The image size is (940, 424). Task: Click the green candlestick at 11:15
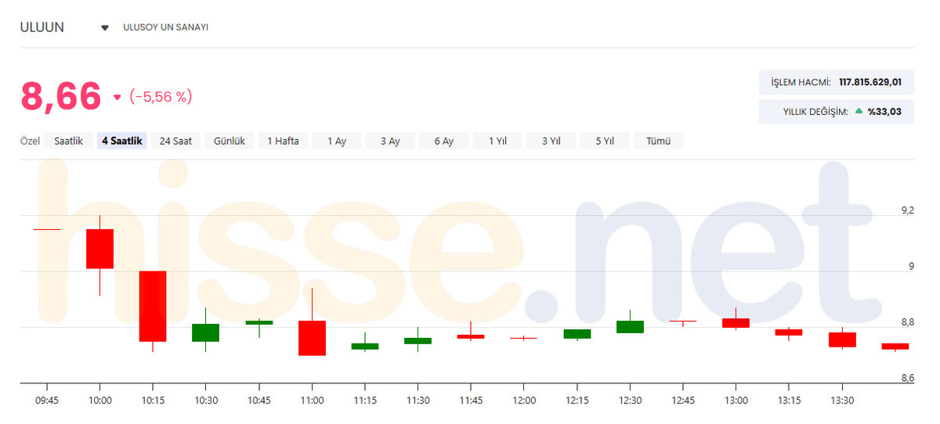coord(365,346)
